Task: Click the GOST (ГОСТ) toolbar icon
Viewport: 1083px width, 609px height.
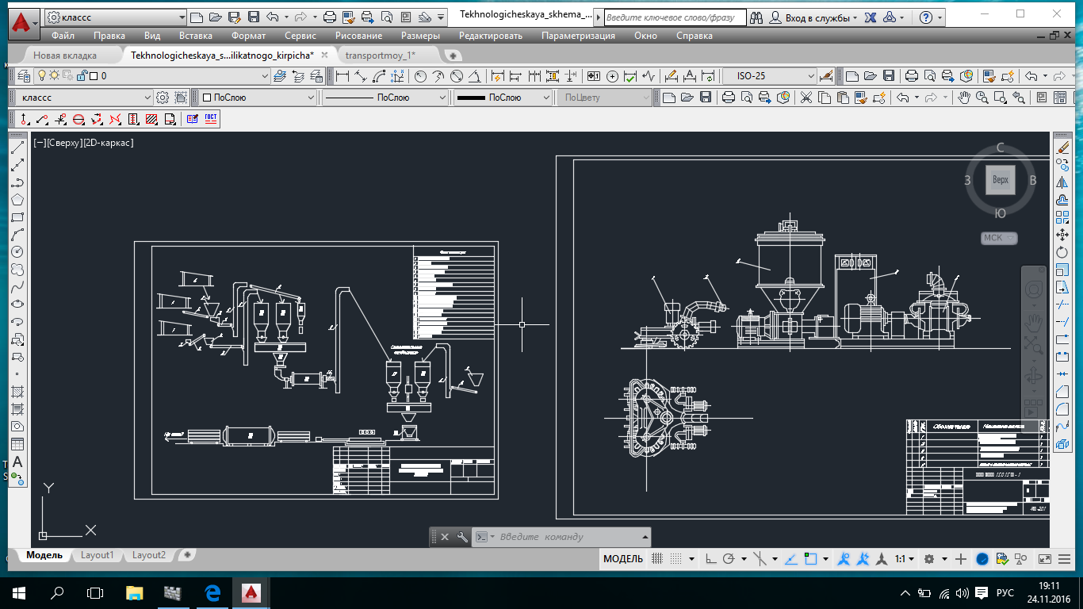Action: pyautogui.click(x=211, y=119)
